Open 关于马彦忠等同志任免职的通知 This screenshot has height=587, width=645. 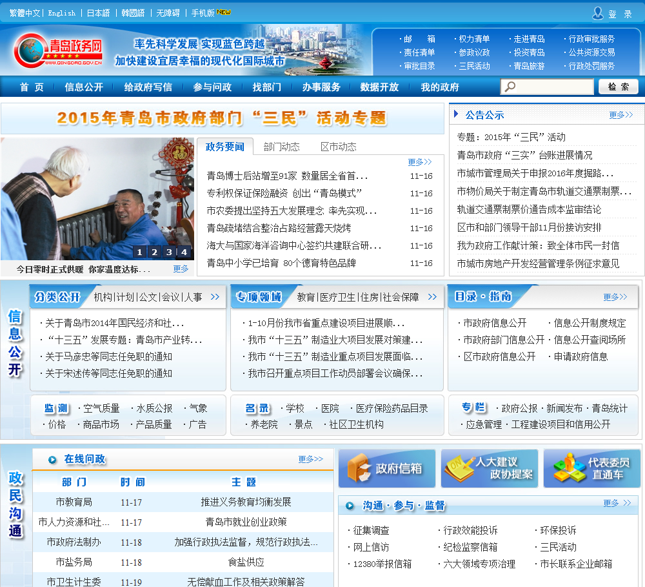pos(108,356)
